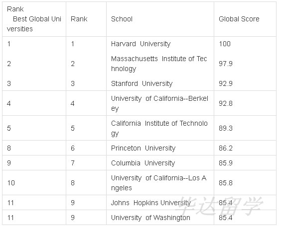Click the Massachusetts Institute of Technology cell
The image size is (281, 227).
(x=159, y=64)
